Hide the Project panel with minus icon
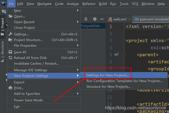This screenshot has width=169, height=113. click(102, 19)
